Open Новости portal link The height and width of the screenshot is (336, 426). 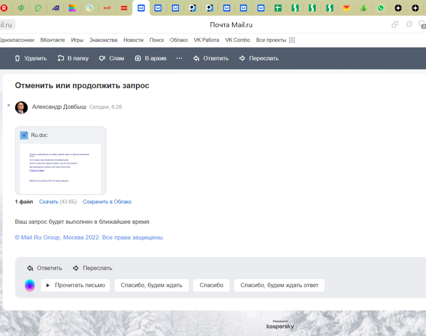tap(134, 40)
